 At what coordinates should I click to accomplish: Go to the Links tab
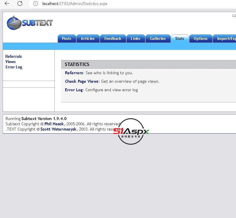tap(135, 38)
